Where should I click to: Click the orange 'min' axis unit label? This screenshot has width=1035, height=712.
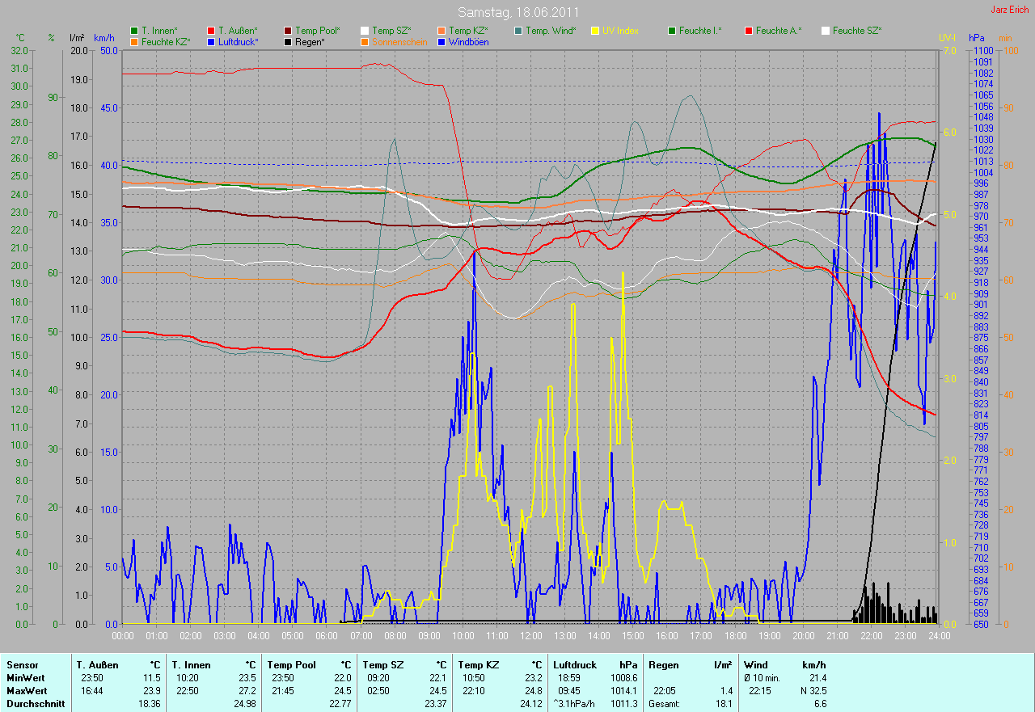tap(1005, 38)
